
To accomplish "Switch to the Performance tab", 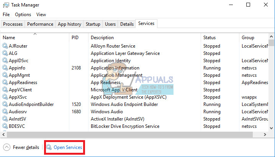I will (x=40, y=24).
